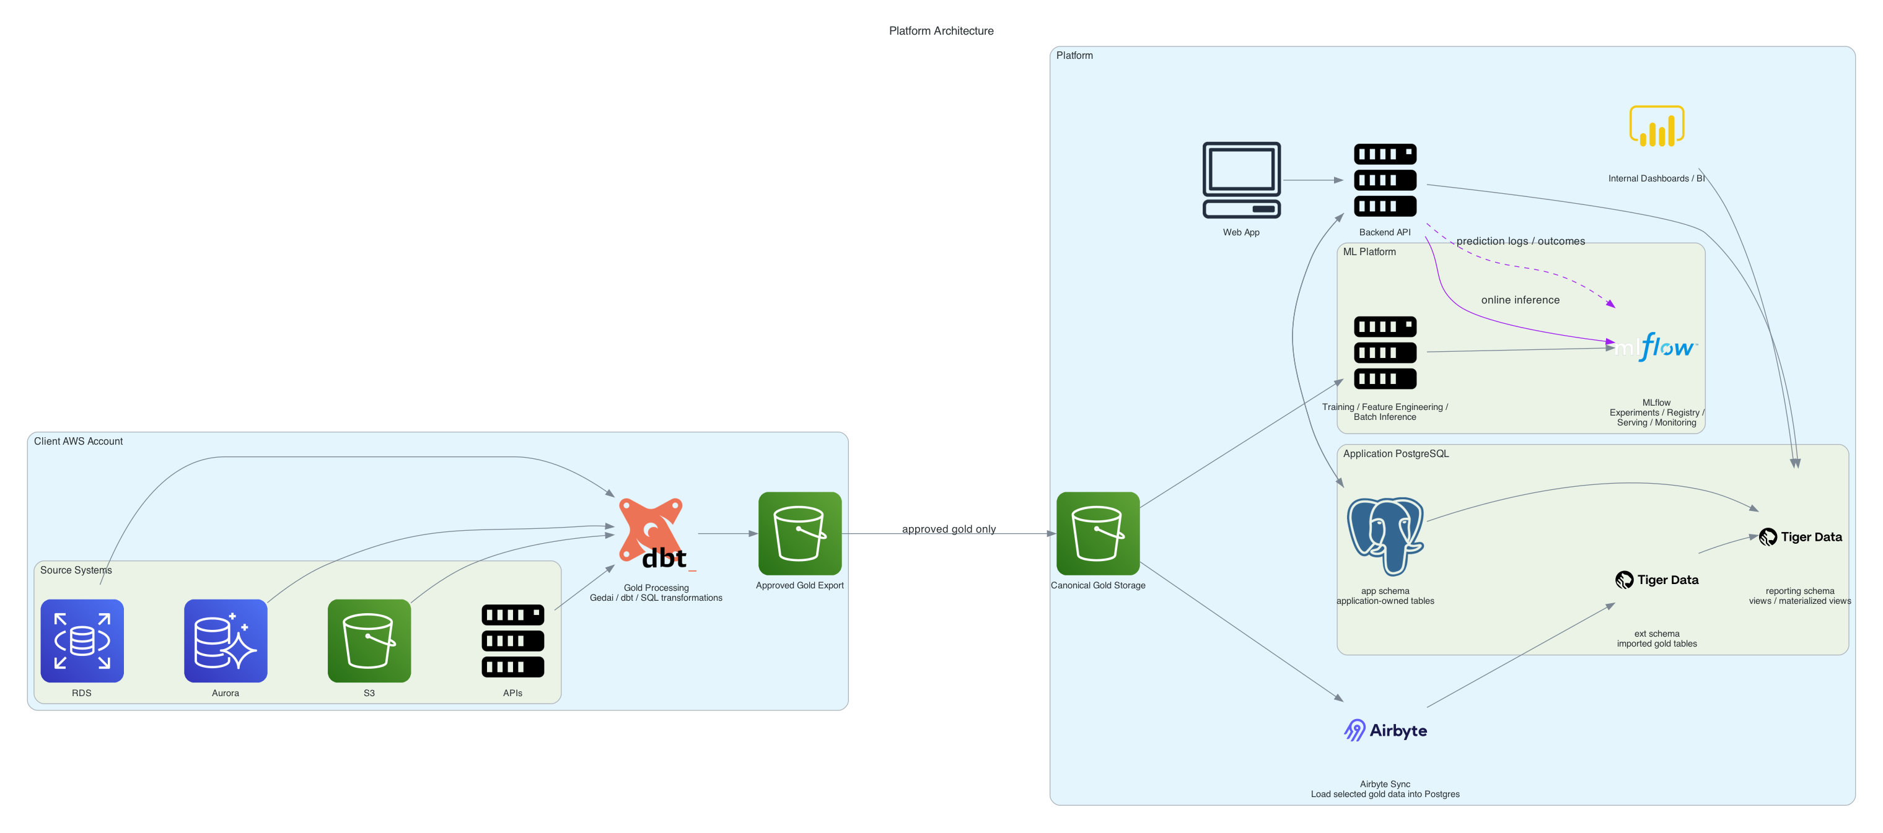Viewport: 1883px width, 833px height.
Task: Select the Training Feature Engineering server icon
Action: (1384, 352)
